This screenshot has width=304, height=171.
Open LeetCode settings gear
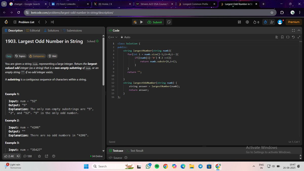tap(247, 22)
